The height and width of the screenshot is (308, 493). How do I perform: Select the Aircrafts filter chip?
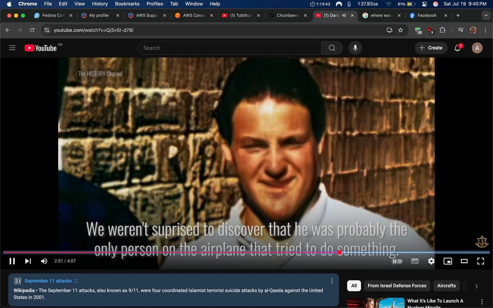446,286
